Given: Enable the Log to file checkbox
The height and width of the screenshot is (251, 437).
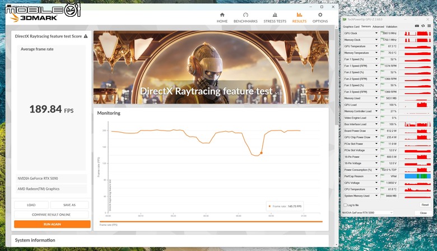Looking at the screenshot, I should pyautogui.click(x=346, y=205).
